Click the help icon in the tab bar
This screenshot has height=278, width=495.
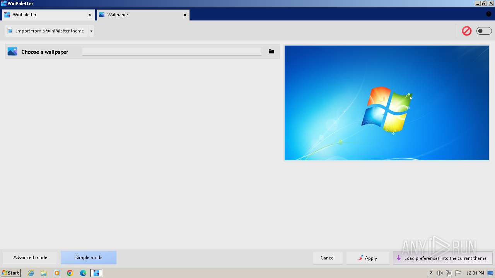(x=489, y=14)
